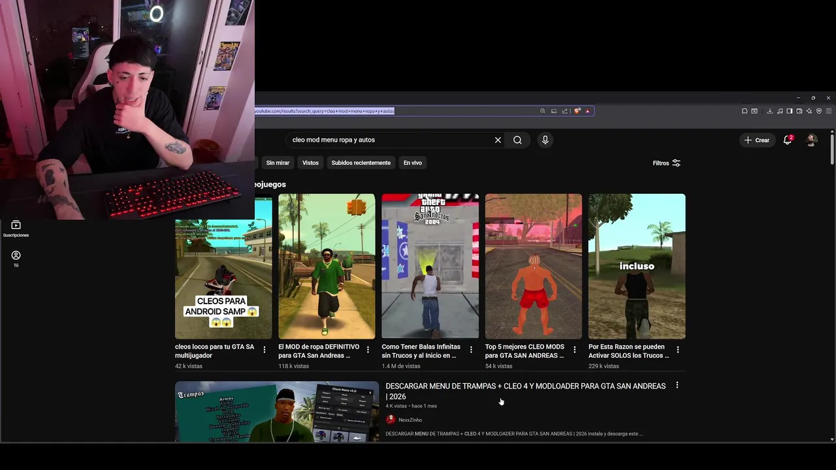Click the 118 k vistas text
The height and width of the screenshot is (470, 836).
(x=294, y=366)
